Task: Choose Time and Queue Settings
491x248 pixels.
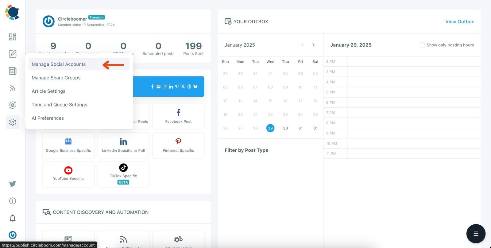Action: click(x=59, y=105)
